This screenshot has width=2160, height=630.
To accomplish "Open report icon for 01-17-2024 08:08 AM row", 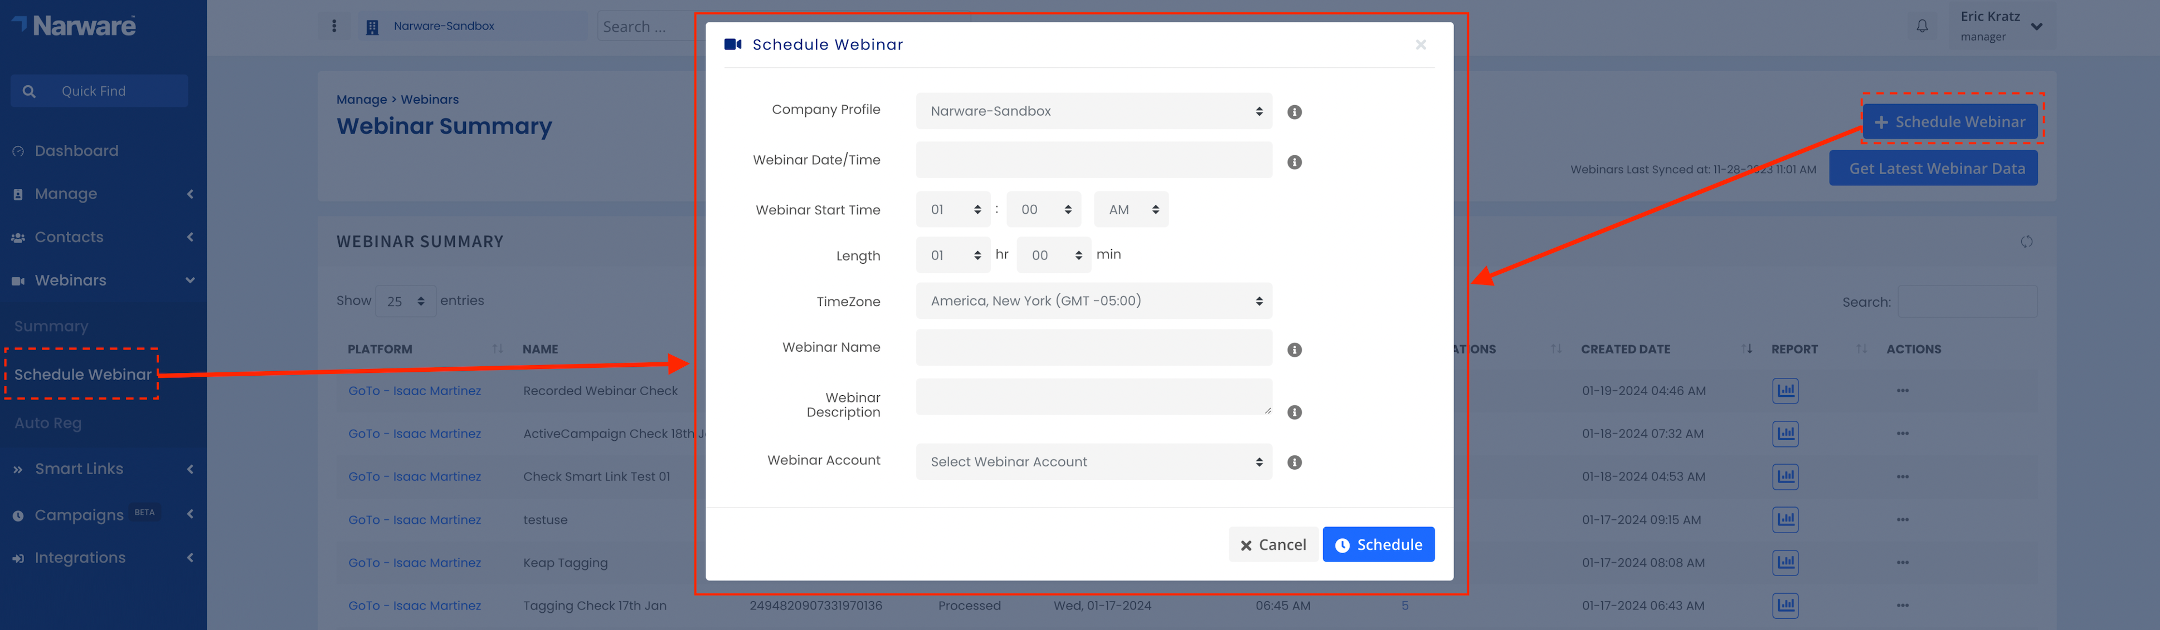I will coord(1785,563).
